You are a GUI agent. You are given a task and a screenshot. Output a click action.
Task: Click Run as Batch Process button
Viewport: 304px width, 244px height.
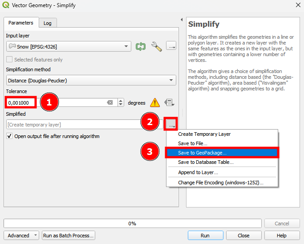click(69, 236)
